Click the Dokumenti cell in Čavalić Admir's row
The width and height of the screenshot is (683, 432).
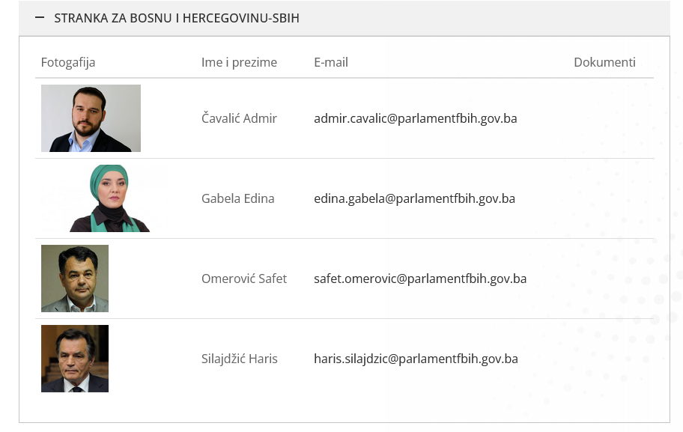pos(604,118)
